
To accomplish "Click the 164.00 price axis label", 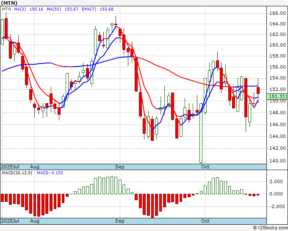I will click(277, 24).
